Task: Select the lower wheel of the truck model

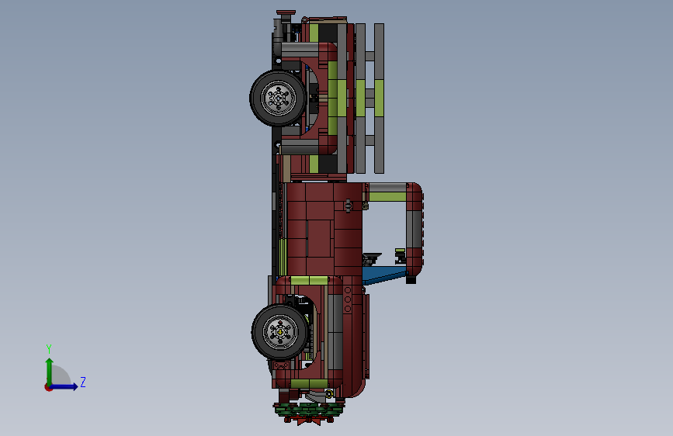Action: click(x=280, y=332)
